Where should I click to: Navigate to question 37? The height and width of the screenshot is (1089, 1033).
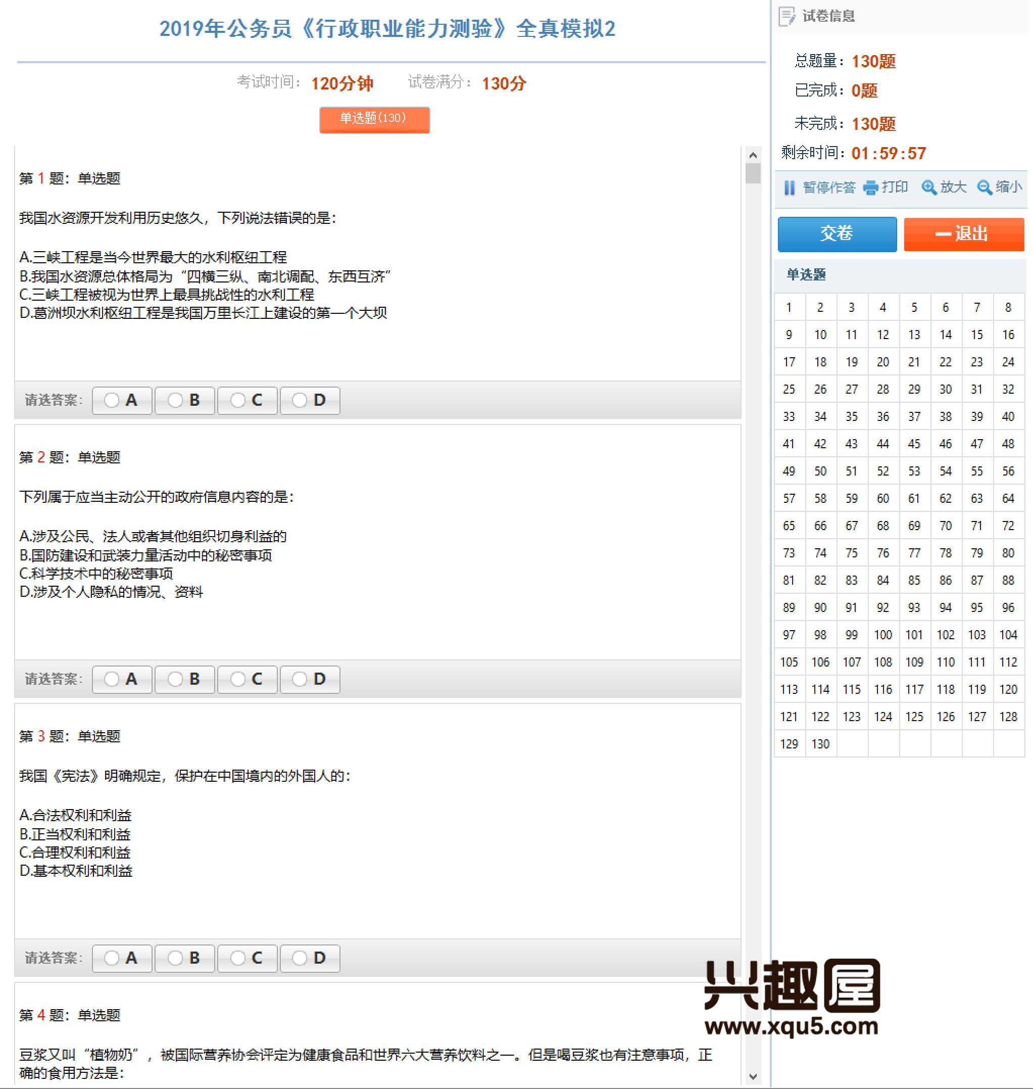click(914, 416)
